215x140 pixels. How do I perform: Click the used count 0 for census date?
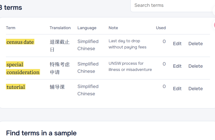click(164, 41)
